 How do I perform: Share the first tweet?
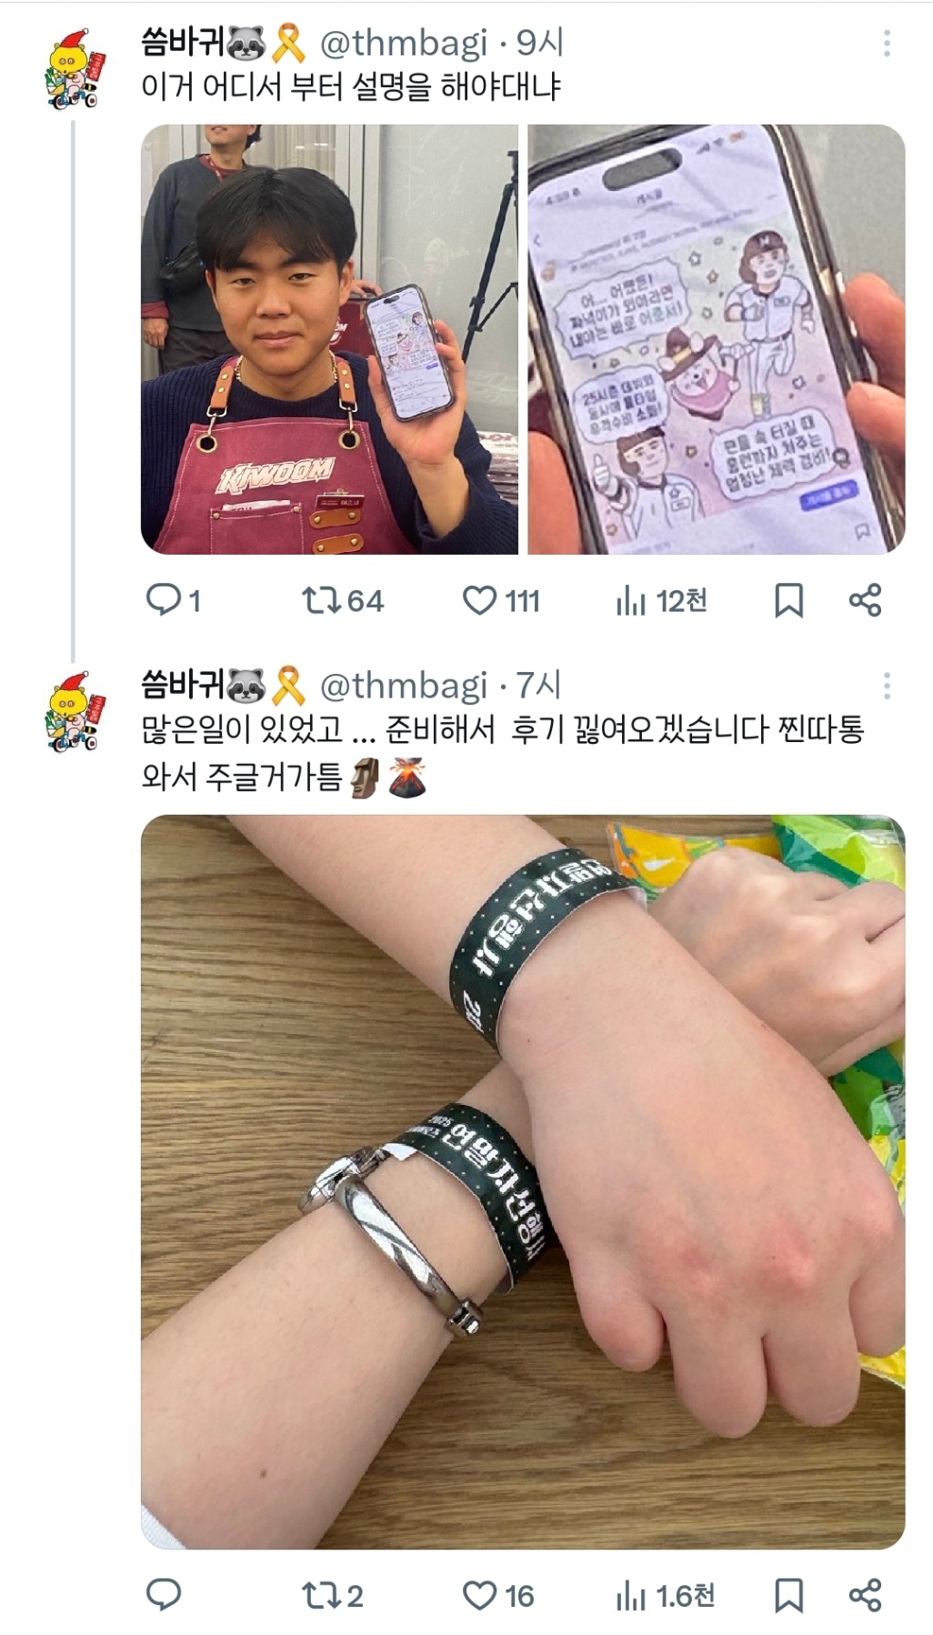(x=865, y=600)
